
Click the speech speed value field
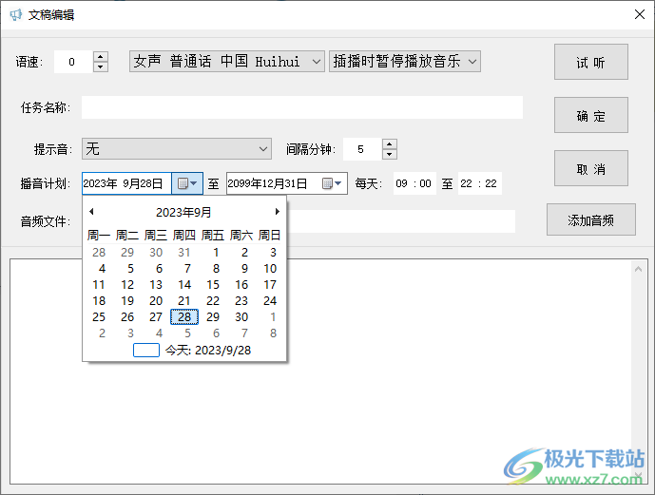point(72,62)
